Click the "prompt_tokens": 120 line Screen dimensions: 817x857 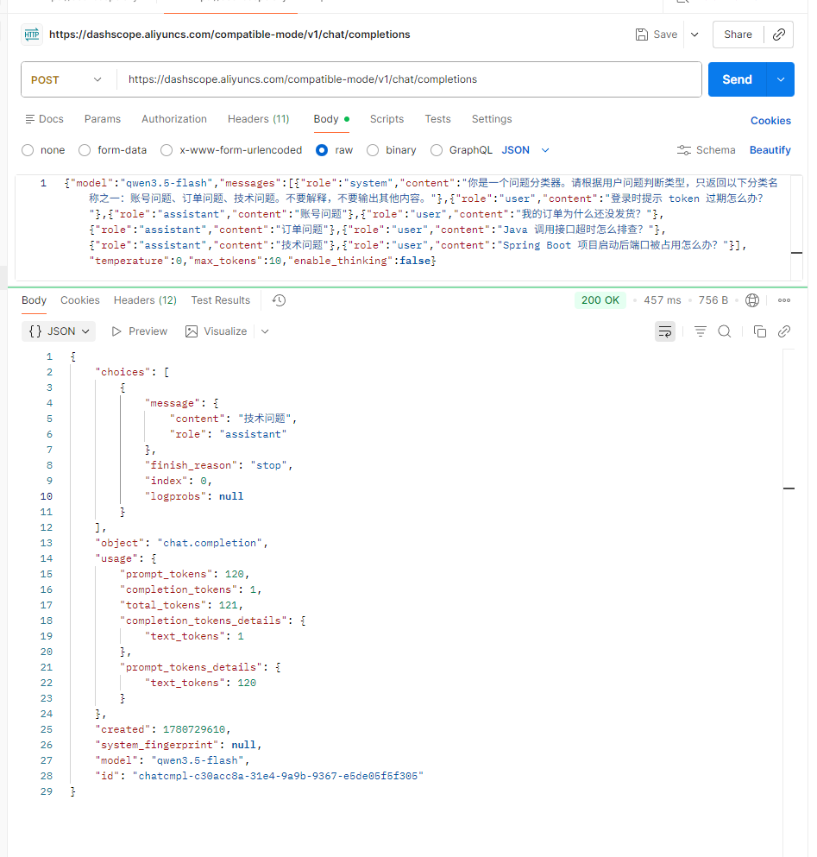pyautogui.click(x=185, y=574)
